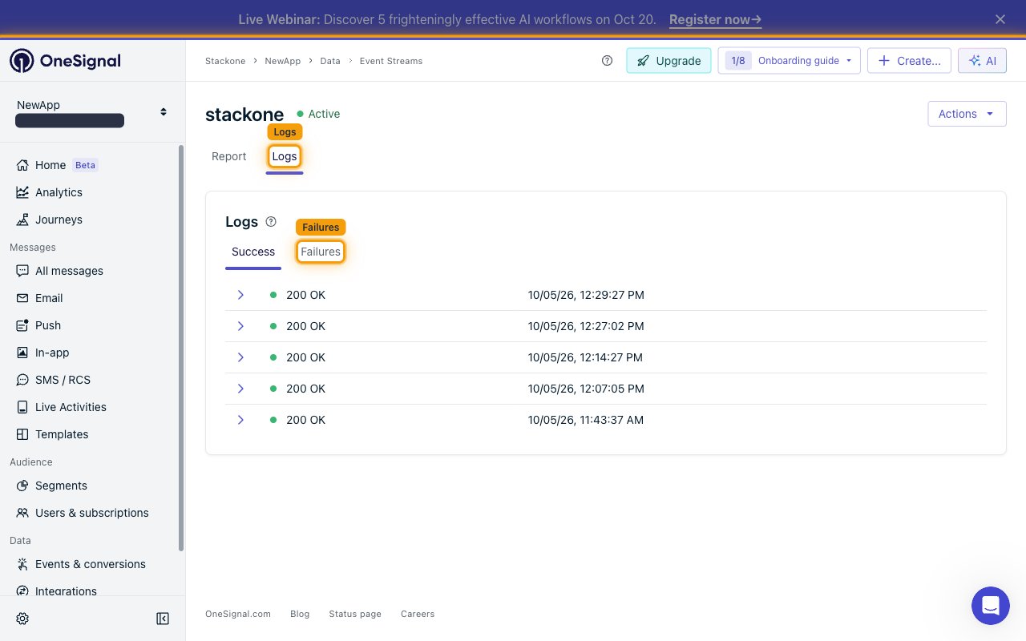Open the AI assistant button
Screen dimensions: 1026x641
click(x=982, y=61)
